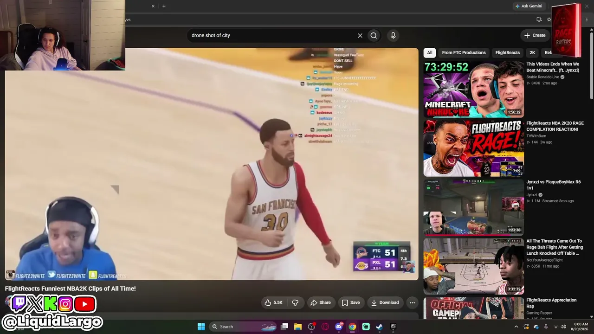
Task: Open Discord from the taskbar
Action: [339, 327]
